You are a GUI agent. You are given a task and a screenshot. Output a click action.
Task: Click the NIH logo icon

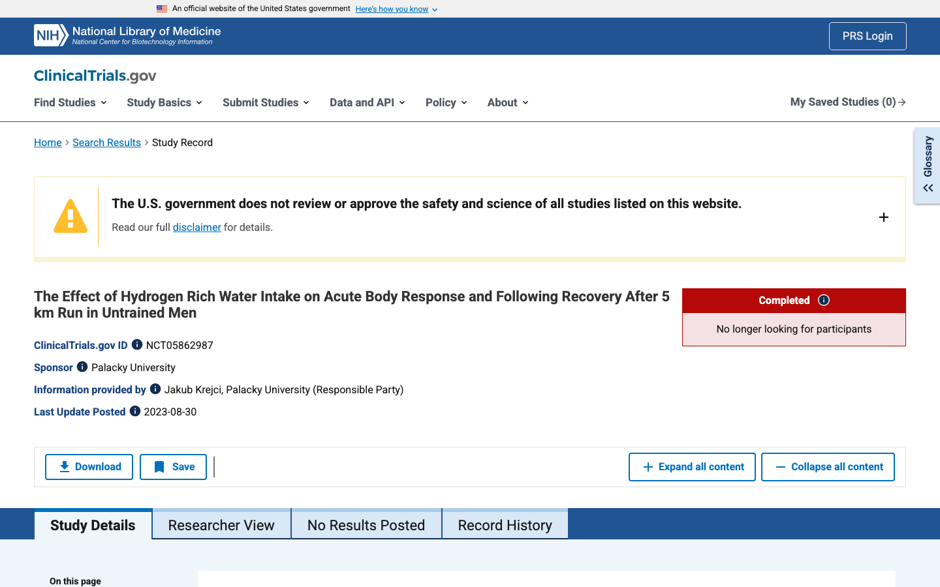(x=51, y=35)
